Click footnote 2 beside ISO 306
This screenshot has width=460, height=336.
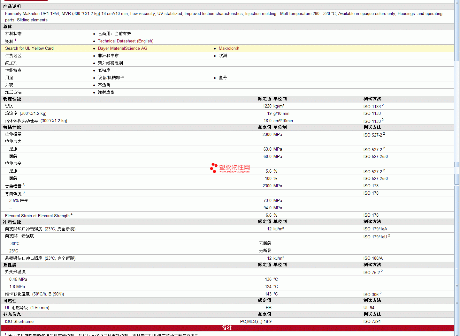pos(380,293)
